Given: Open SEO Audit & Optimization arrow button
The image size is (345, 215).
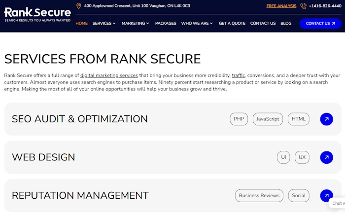Looking at the screenshot, I should coord(326,119).
